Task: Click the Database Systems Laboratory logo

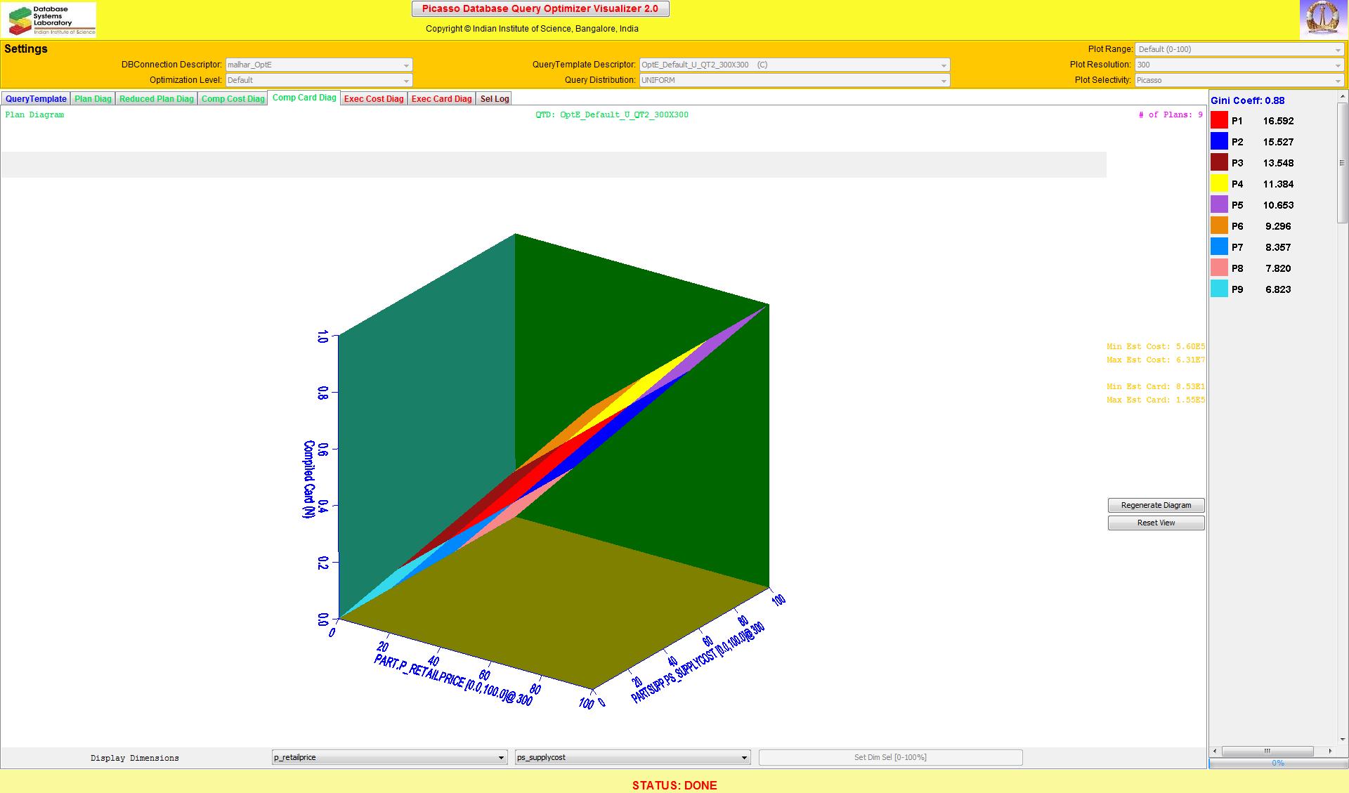Action: point(49,20)
